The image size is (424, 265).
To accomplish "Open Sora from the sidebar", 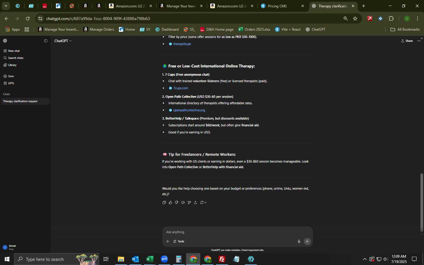I will click(x=25, y=76).
